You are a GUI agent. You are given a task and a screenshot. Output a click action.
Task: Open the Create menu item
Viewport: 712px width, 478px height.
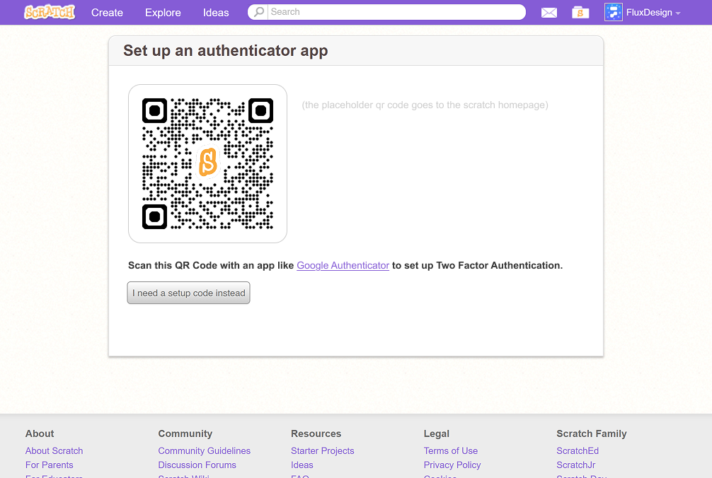click(107, 13)
